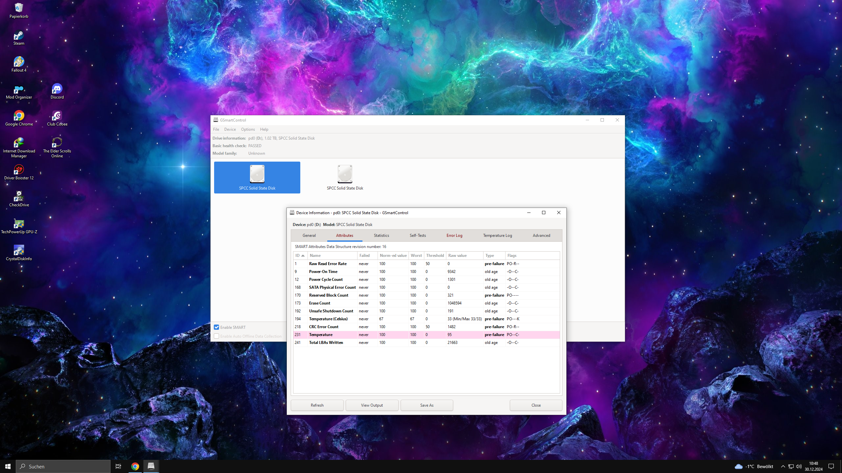Uncheck the Enable SMART checkbox
842x473 pixels.
216,327
